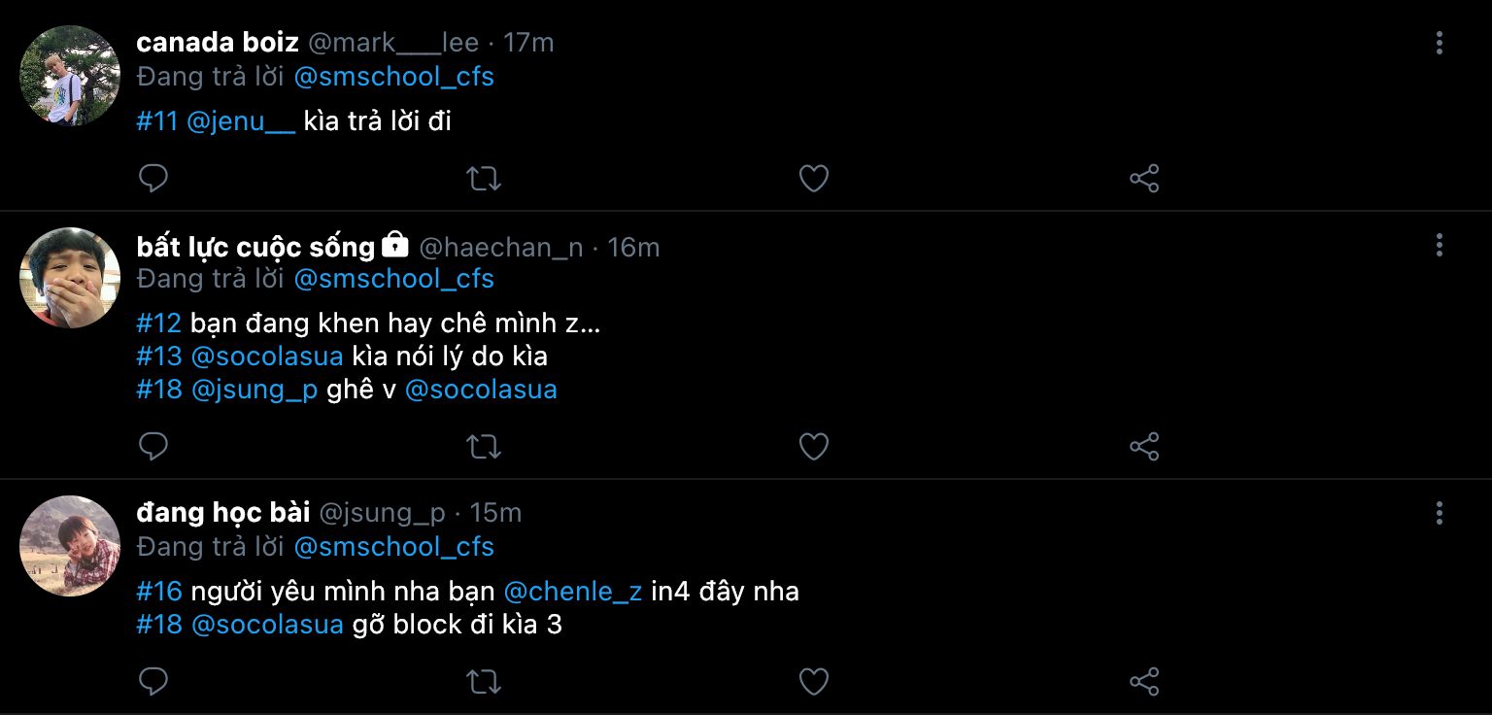Screen dimensions: 1492x715
Task: Retweet the @haechan_n tweet
Action: pos(484,447)
